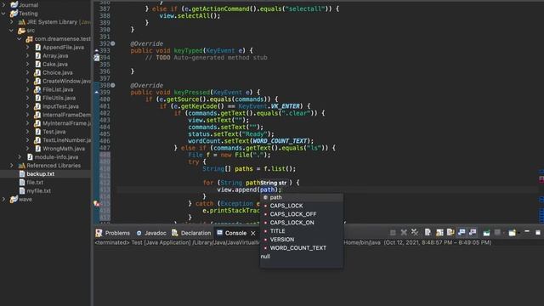This screenshot has height=306, width=544.
Task: Choose CAPS_LOCK from the autocomplete list
Action: 302,206
